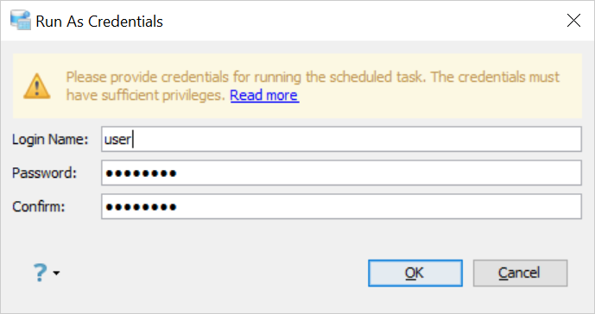
Task: Click the Run As Credentials title text
Action: (x=99, y=22)
